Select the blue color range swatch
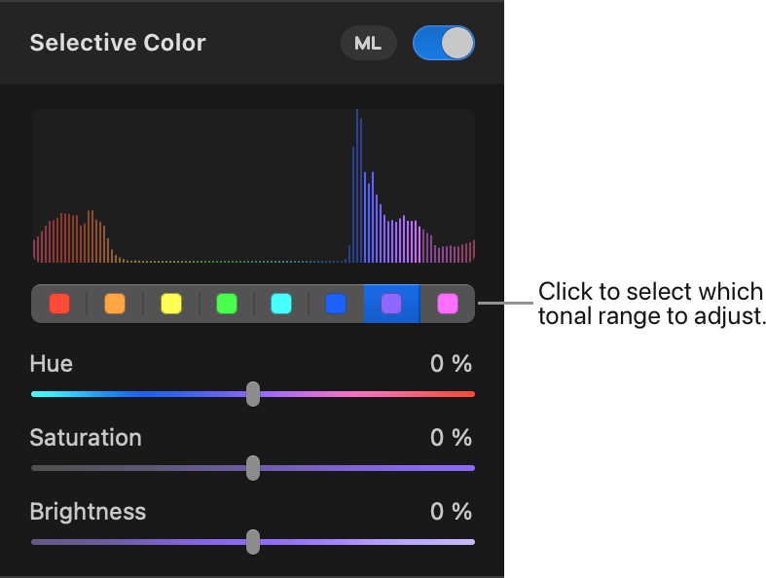This screenshot has width=766, height=578. click(x=336, y=304)
